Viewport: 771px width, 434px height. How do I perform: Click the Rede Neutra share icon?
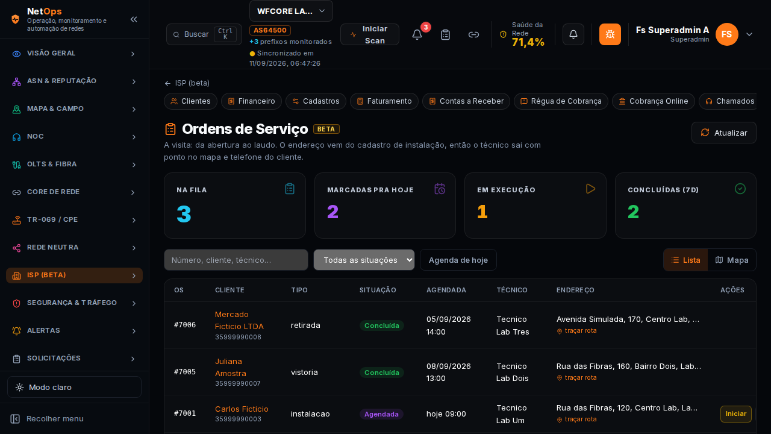point(16,248)
